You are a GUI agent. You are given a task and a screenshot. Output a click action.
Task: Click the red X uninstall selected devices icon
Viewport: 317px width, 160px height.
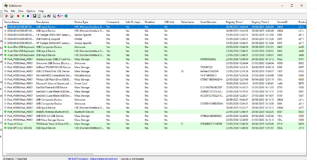(6, 16)
